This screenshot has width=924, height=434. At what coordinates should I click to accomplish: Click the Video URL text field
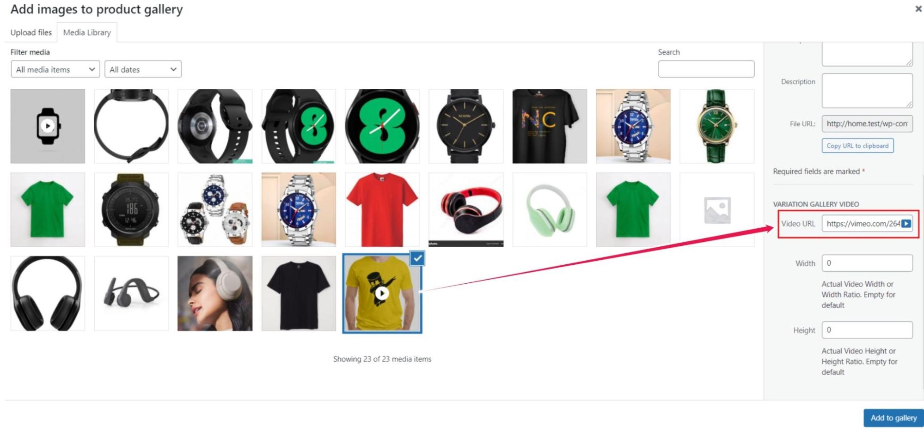(863, 224)
